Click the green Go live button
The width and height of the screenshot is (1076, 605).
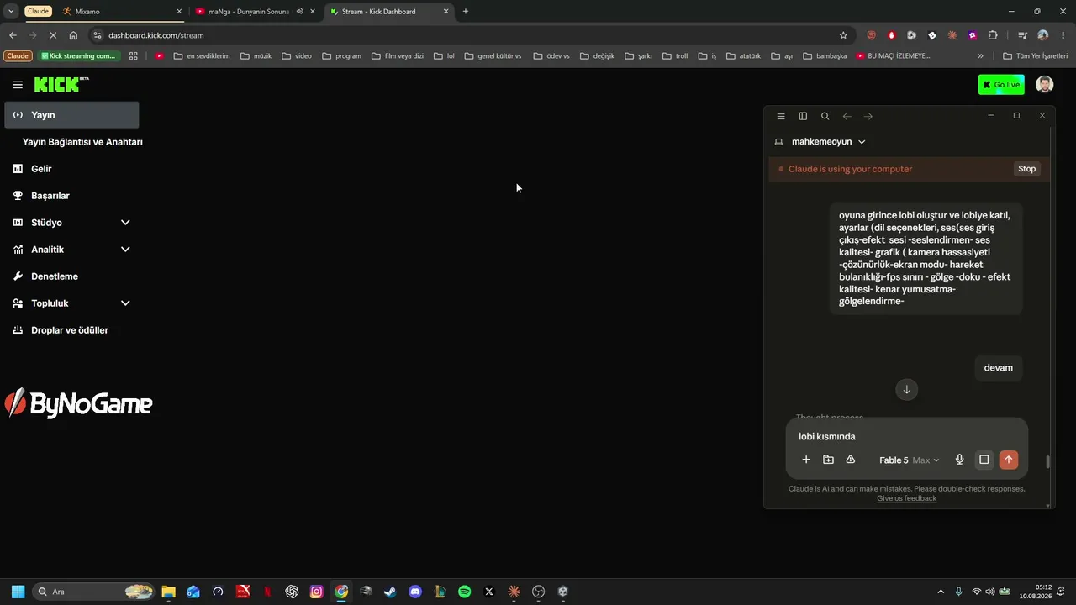1001,85
